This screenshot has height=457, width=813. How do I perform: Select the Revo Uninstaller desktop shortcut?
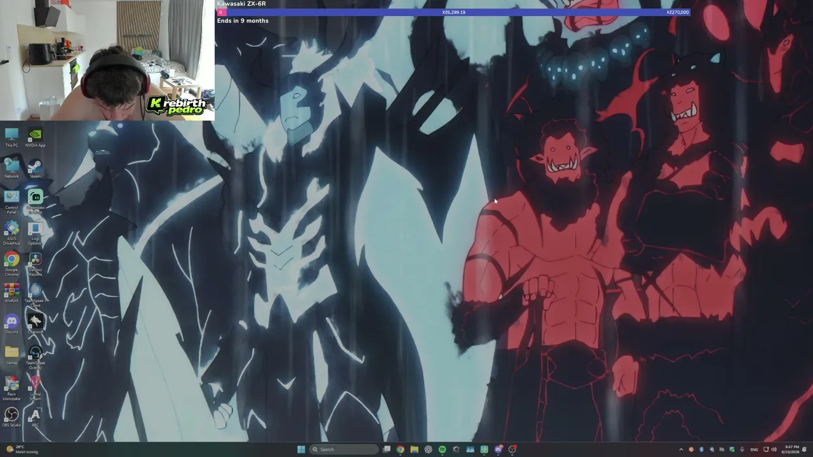(x=11, y=388)
